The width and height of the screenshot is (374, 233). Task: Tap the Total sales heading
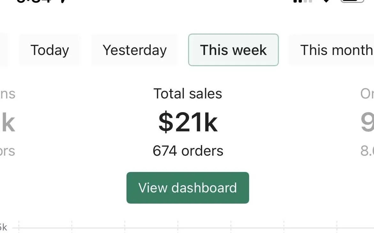click(x=188, y=94)
